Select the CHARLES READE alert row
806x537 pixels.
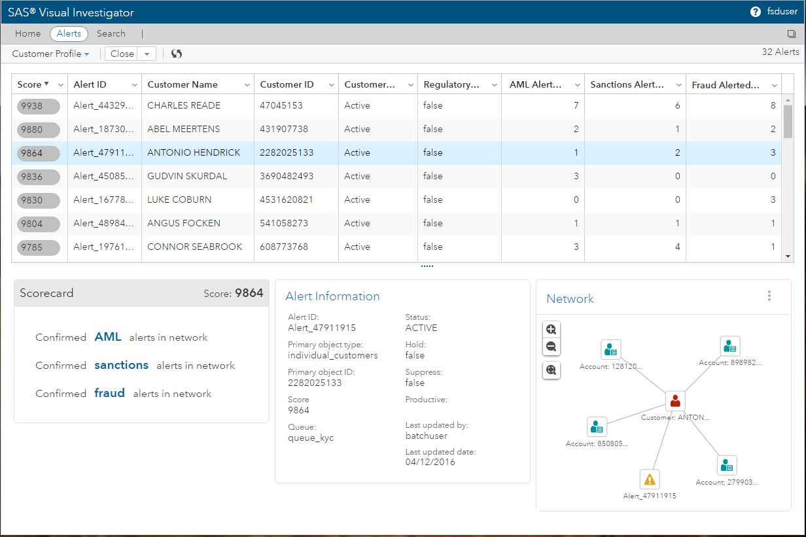click(x=183, y=105)
